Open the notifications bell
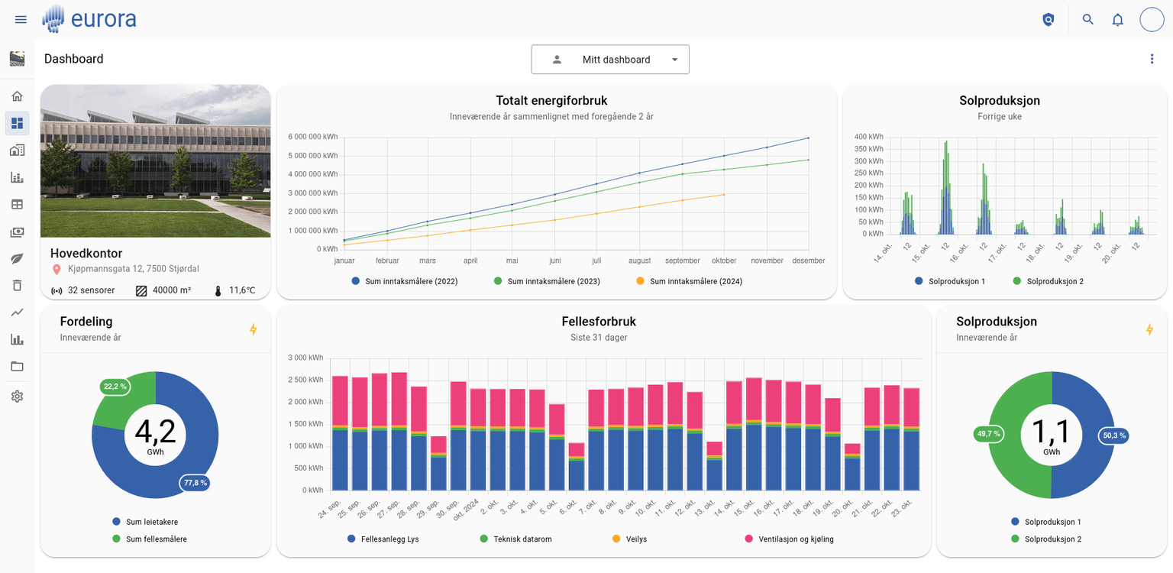Screen dimensions: 1173x573 click(1117, 20)
